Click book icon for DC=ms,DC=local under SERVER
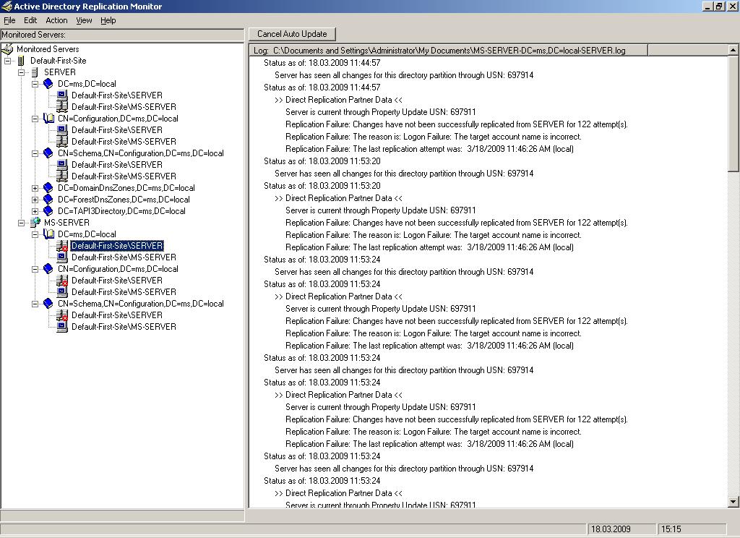 48,84
